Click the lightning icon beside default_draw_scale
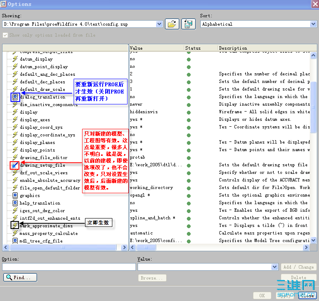319x301 pixels. 15,89
